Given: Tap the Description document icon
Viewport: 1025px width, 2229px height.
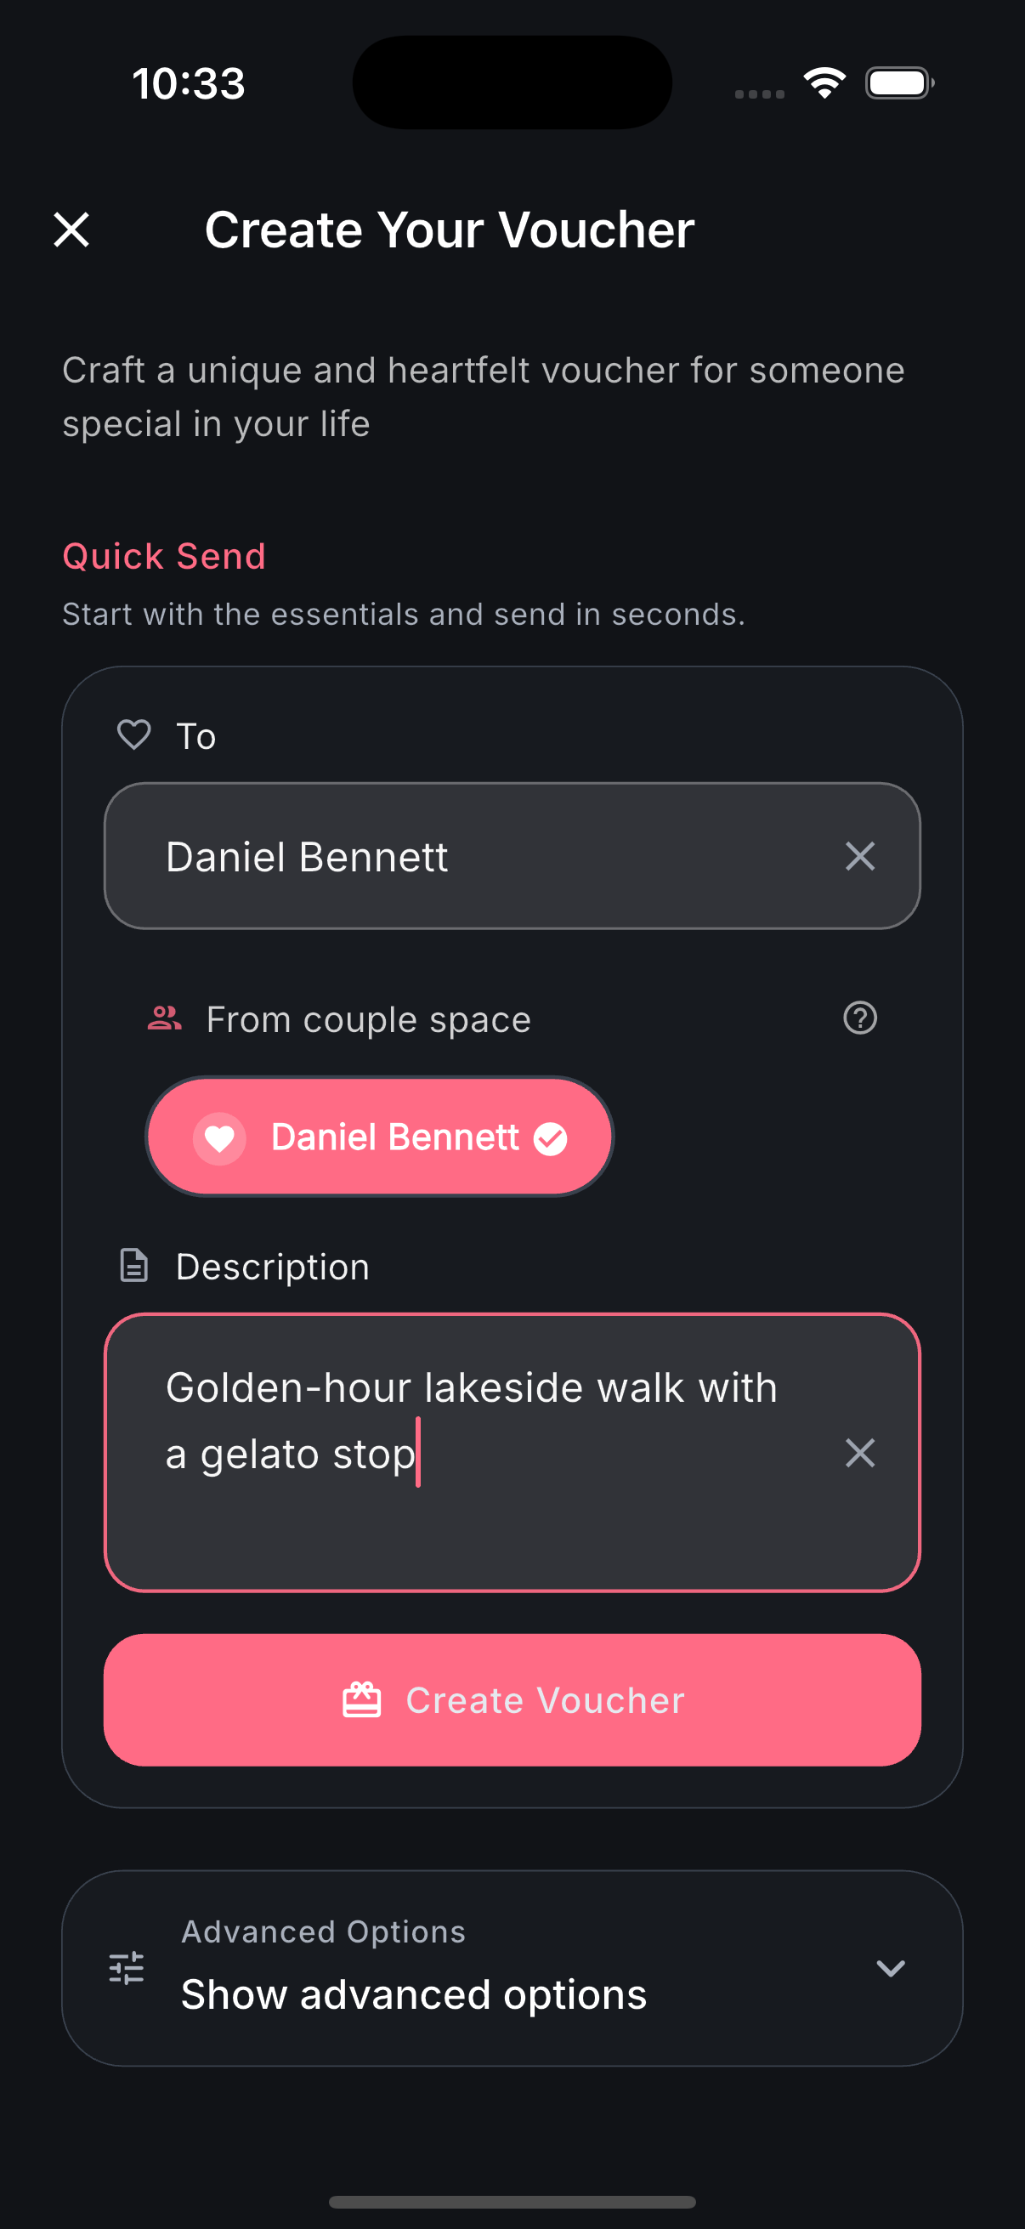Looking at the screenshot, I should (x=134, y=1266).
